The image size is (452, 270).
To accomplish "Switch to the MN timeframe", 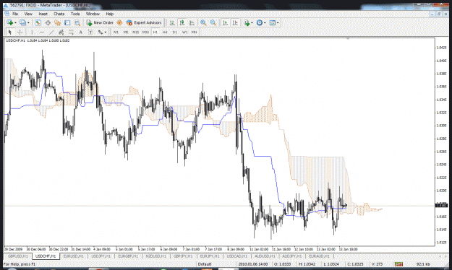I will 194,32.
